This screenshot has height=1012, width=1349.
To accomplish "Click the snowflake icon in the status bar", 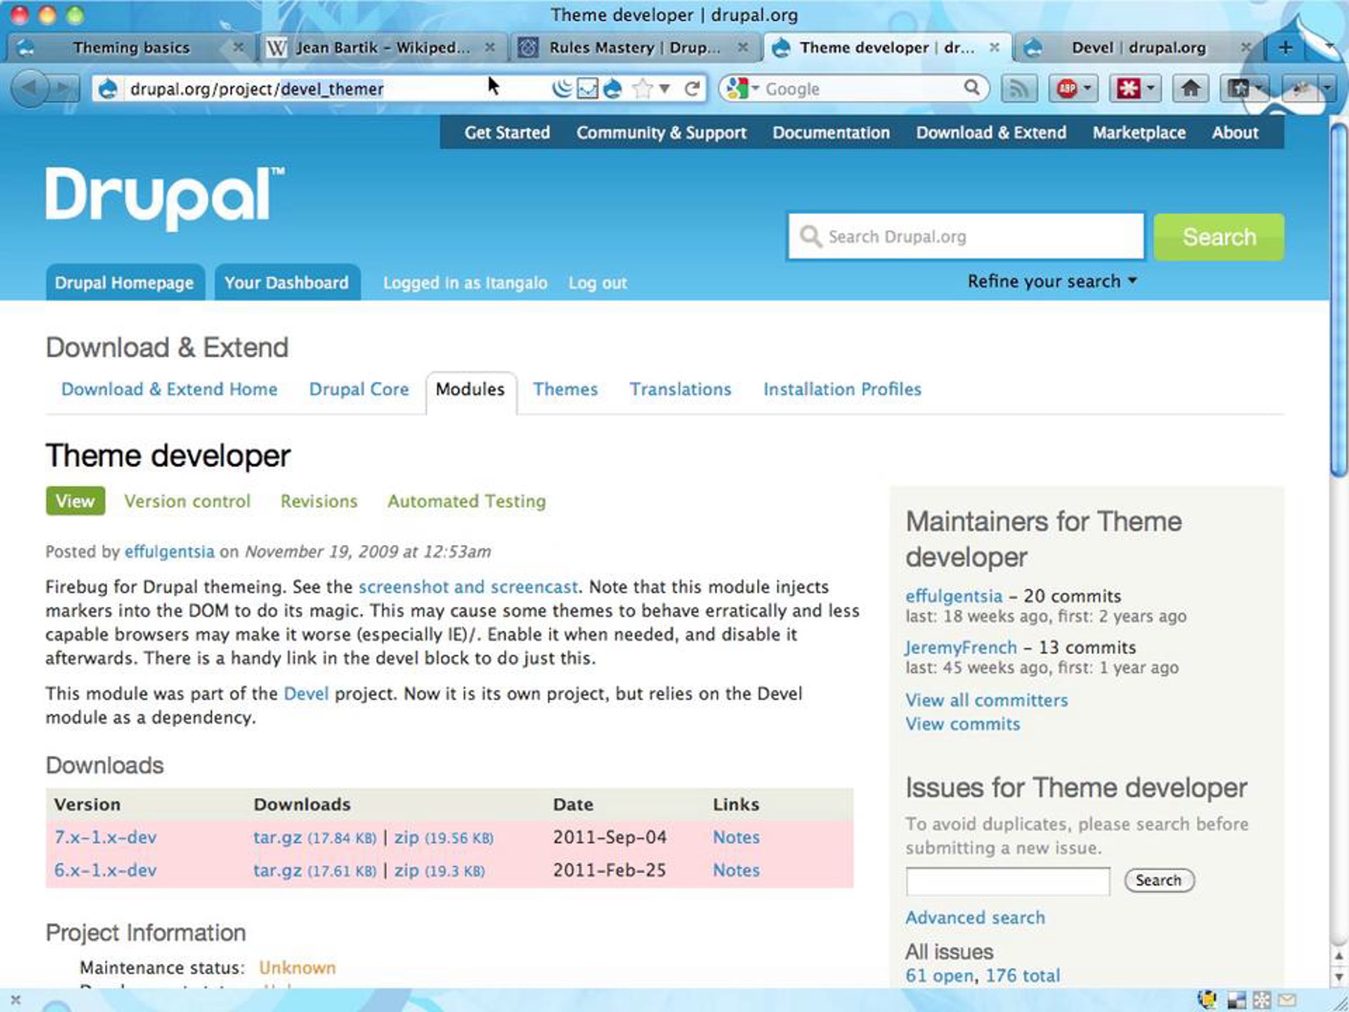I will click(1262, 1000).
